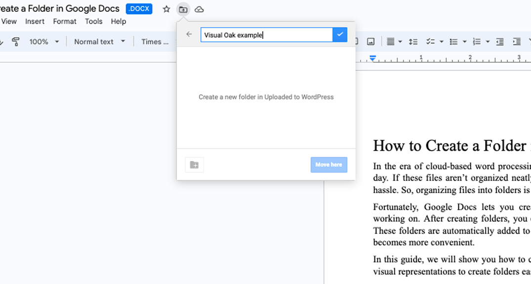Insert a numbered list
The image size is (531, 284).
click(x=477, y=41)
